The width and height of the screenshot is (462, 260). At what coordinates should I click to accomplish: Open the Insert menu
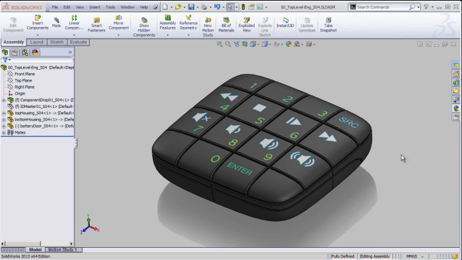tap(94, 7)
